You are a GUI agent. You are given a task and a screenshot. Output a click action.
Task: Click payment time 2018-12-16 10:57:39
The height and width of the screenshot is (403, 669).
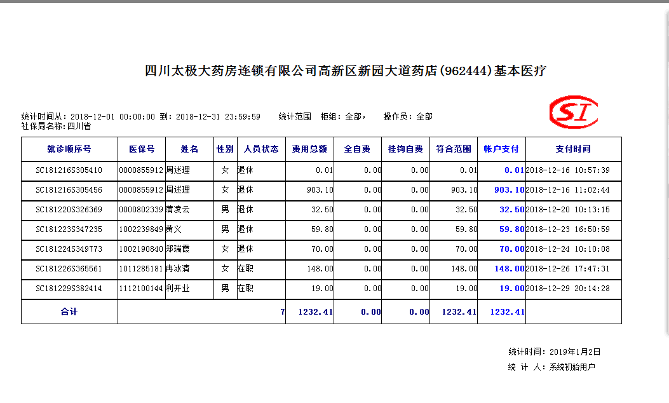(x=568, y=170)
